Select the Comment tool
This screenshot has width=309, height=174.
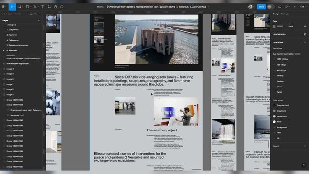pos(62,7)
